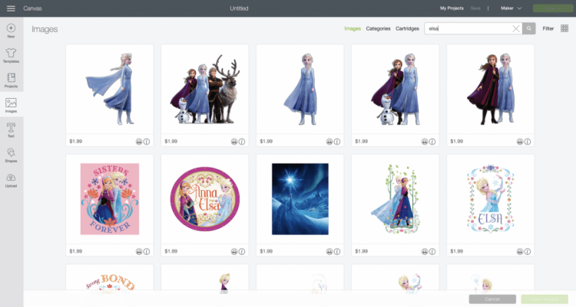Click the green Make It button
The width and height of the screenshot is (576, 307).
(553, 8)
